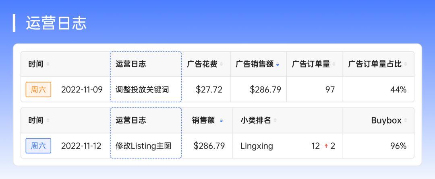Click the $27.72 ad spend value
Screen dimensions: 435x179
click(209, 90)
